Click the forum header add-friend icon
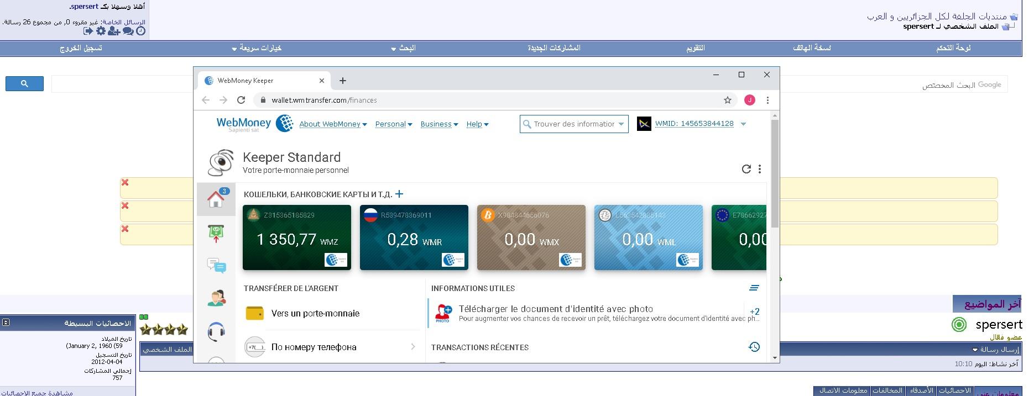 coord(114,31)
